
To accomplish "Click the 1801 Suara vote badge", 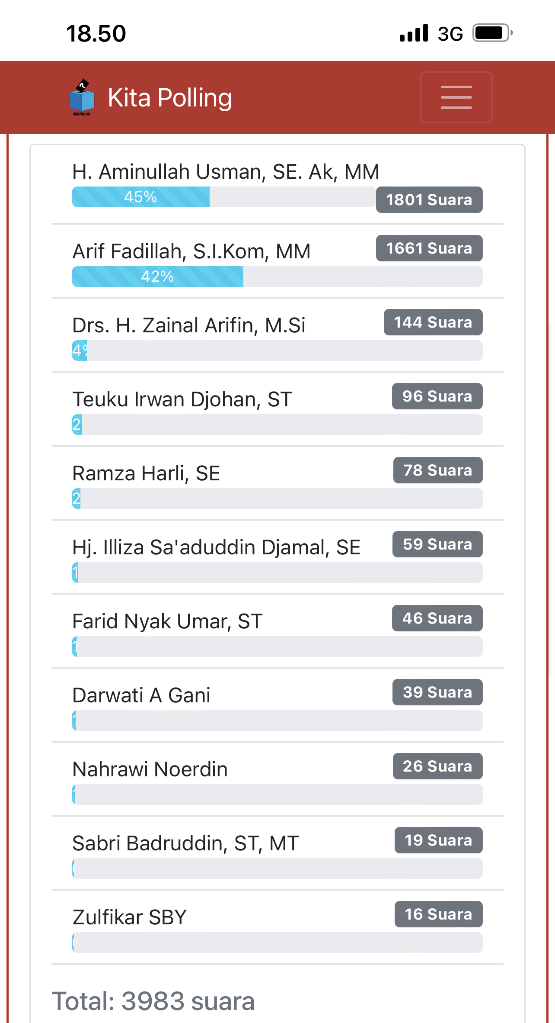I will 429,200.
